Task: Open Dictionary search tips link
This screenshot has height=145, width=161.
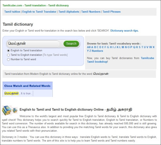Action: point(124,30)
